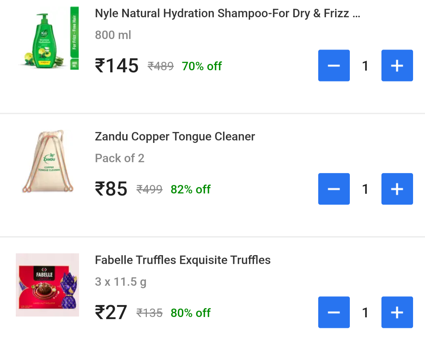Increase quantity of Nyle shampoo
Image resolution: width=425 pixels, height=358 pixels.
point(397,66)
